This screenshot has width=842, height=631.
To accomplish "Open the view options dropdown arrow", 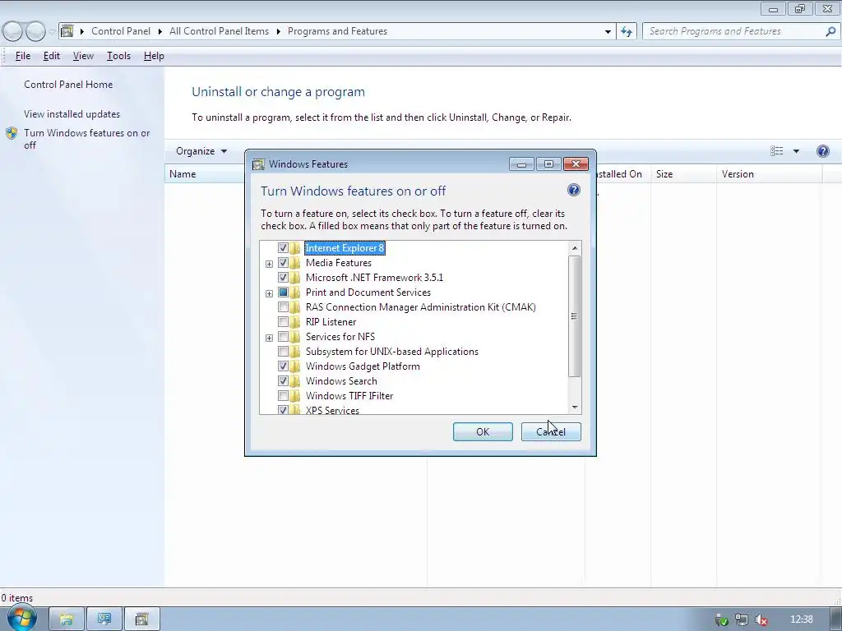I will pyautogui.click(x=796, y=151).
